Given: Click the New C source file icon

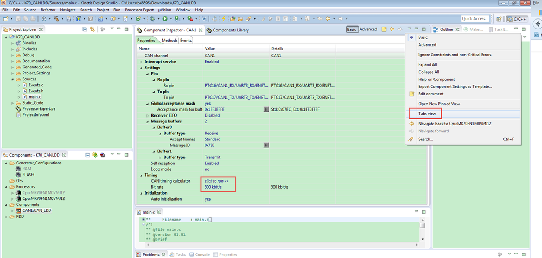Looking at the screenshot, I should [125, 18].
